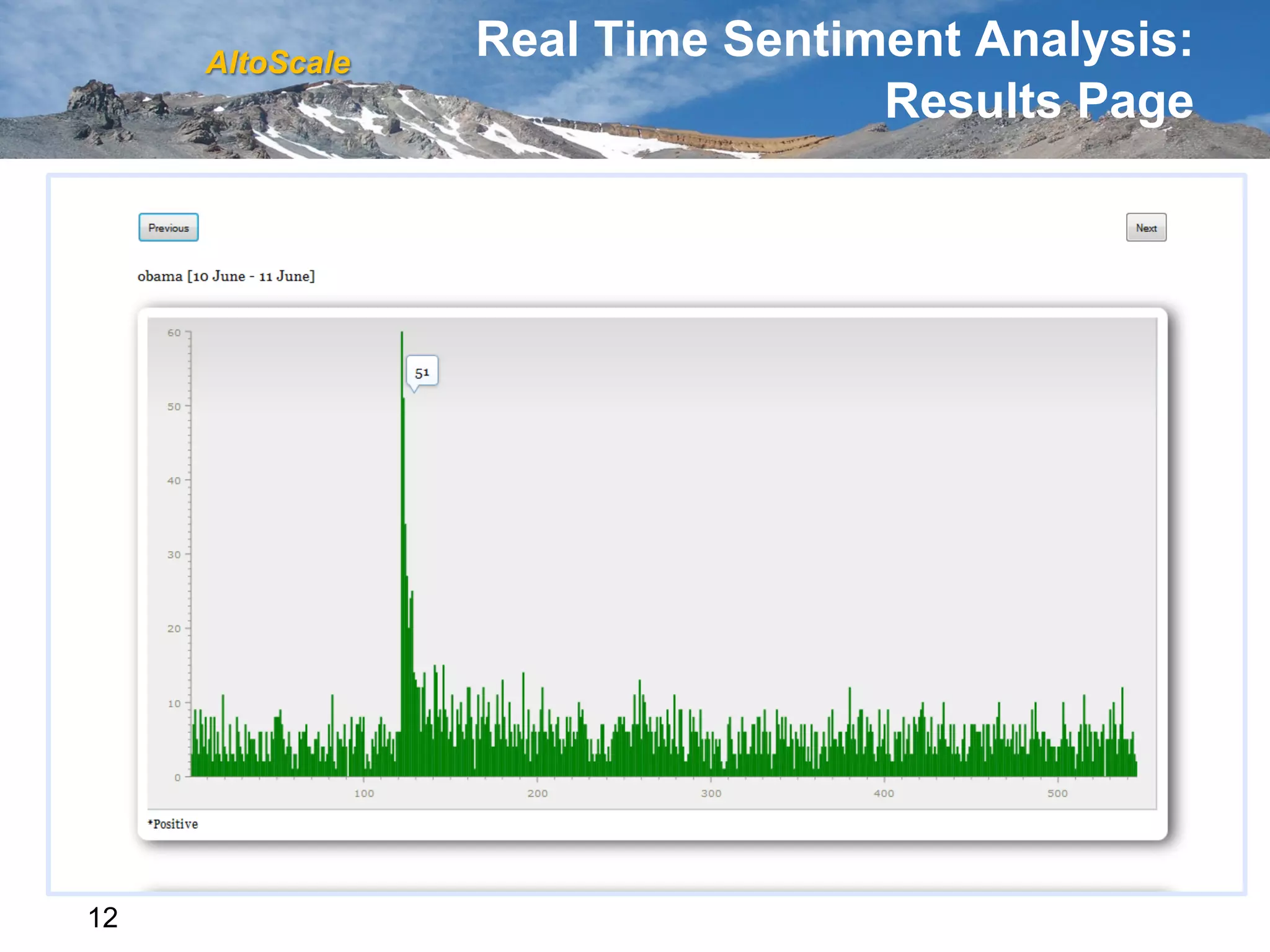Click the x-axis label 100

click(x=364, y=793)
